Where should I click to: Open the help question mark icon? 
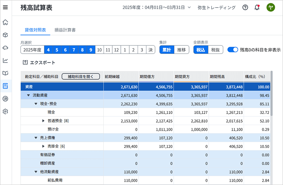click(245, 7)
